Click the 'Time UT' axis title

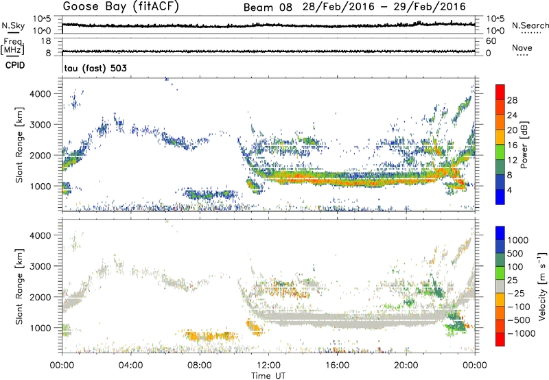click(268, 376)
